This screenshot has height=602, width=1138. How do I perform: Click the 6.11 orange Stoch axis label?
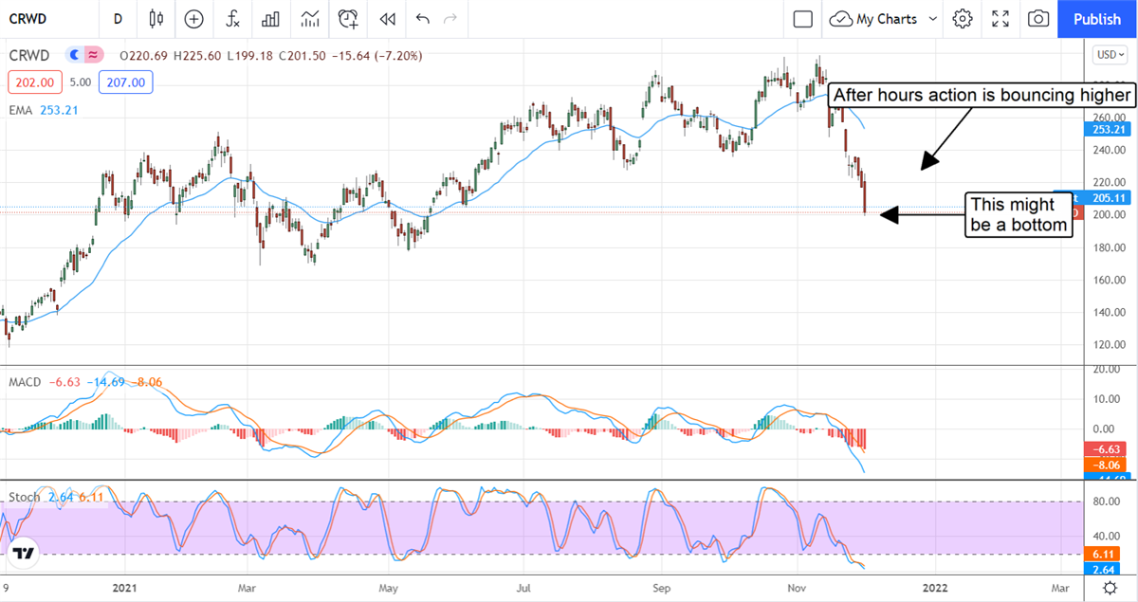(x=1104, y=553)
